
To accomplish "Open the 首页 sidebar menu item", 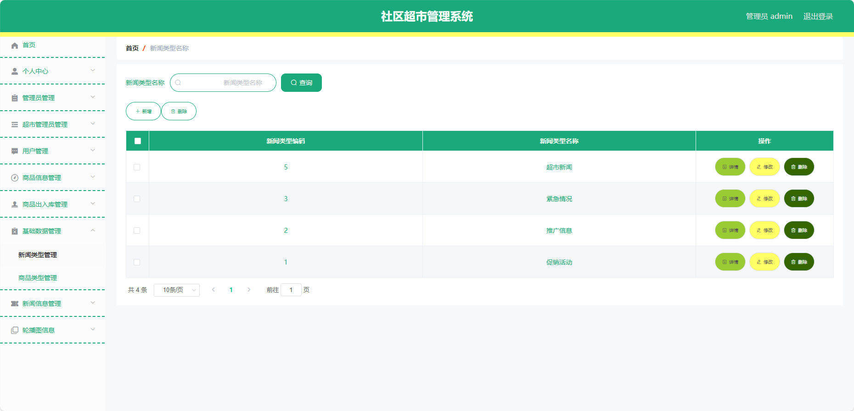I will [x=52, y=45].
